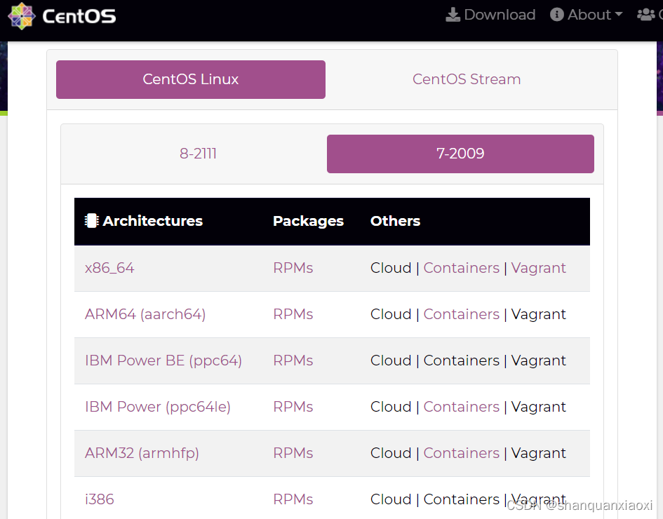Click the Architectures chip icon
The image size is (663, 519).
pyautogui.click(x=91, y=221)
